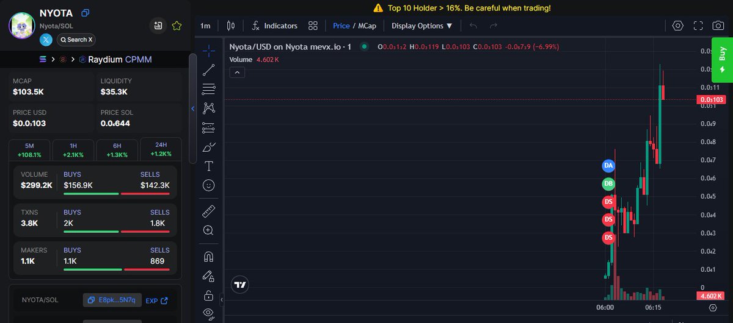Image resolution: width=733 pixels, height=323 pixels.
Task: Open indicator templates grid icon
Action: click(313, 26)
